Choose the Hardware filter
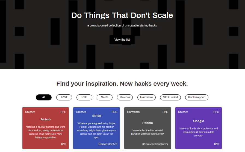Screen dimensions: 245x152 (x=146, y=97)
